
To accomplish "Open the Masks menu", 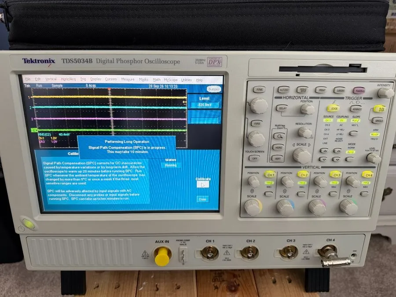I will click(143, 80).
